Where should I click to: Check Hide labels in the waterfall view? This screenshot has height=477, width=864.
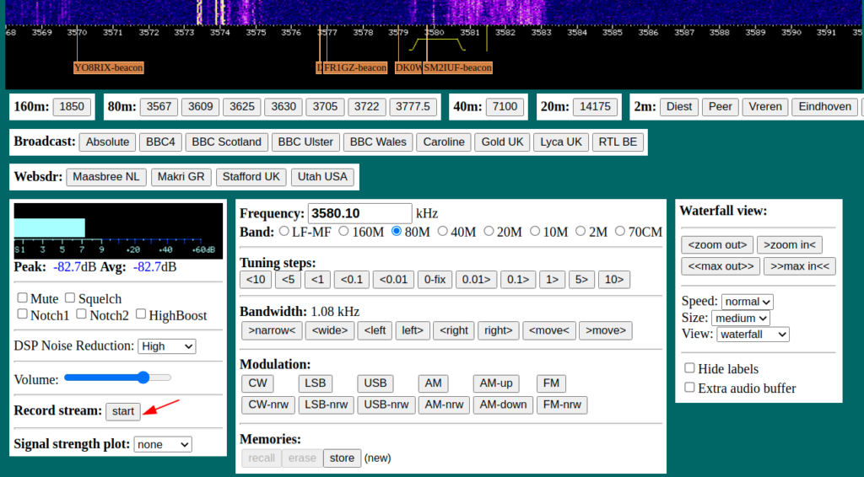point(689,367)
